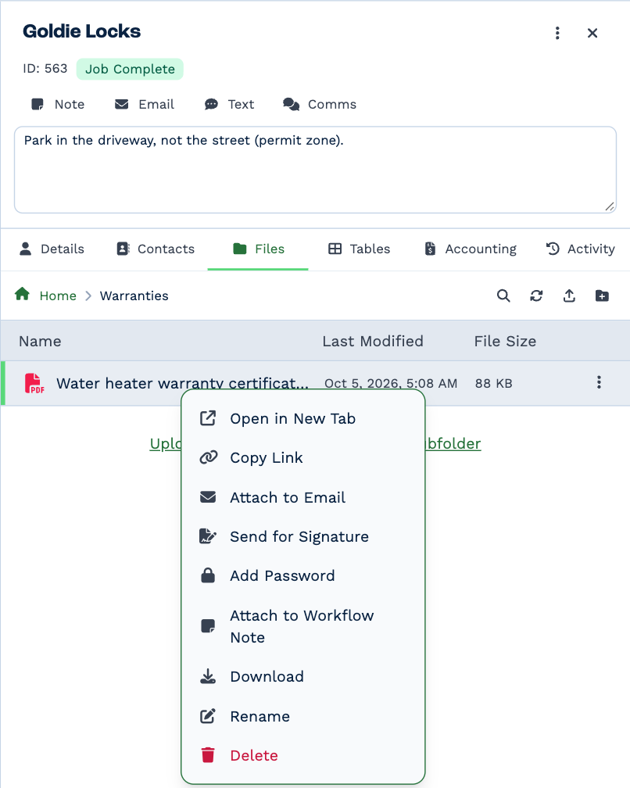
Task: Select Attach to Email option
Action: pyautogui.click(x=303, y=497)
